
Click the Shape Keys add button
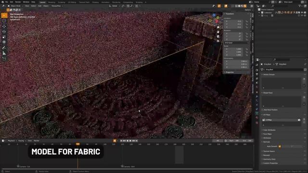click(304, 97)
